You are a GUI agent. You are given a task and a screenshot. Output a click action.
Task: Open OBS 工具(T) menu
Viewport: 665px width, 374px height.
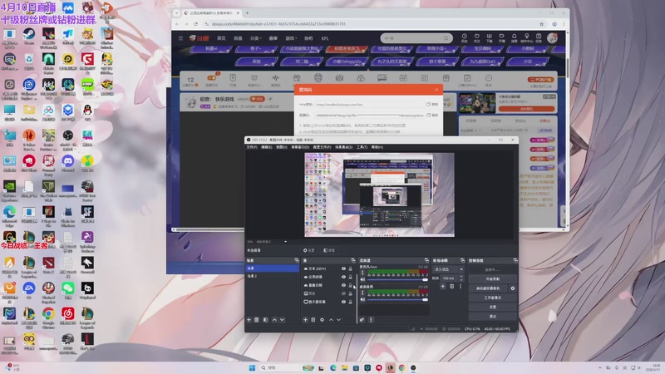(362, 147)
